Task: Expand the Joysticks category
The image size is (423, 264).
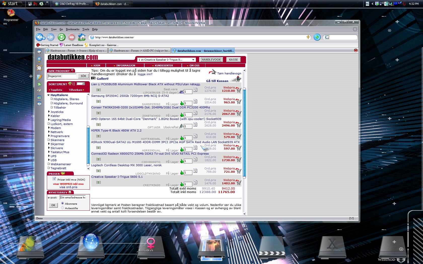Action: (x=49, y=112)
